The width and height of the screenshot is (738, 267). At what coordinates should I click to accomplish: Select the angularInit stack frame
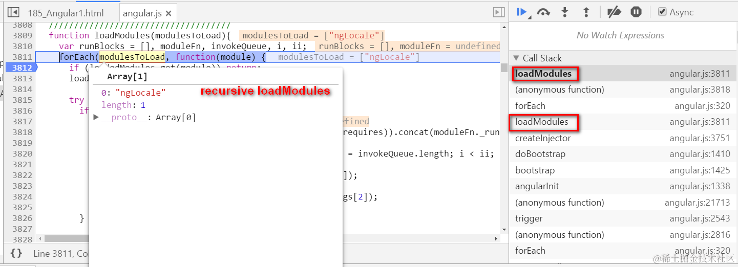pos(623,186)
